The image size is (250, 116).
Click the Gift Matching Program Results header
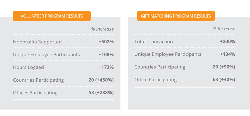click(176, 16)
